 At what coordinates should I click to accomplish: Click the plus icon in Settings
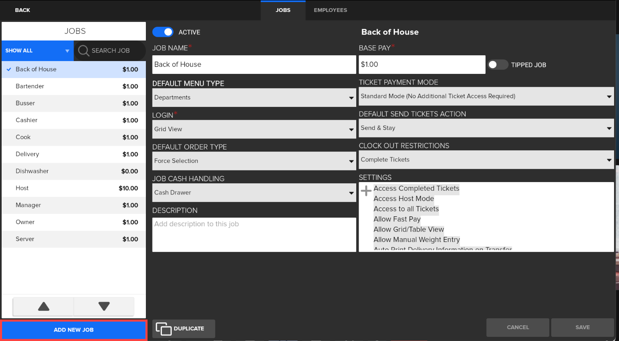(x=366, y=191)
